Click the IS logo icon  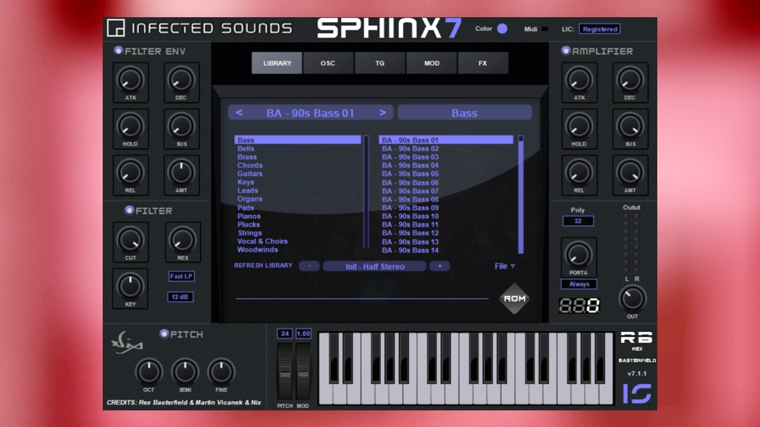point(637,394)
